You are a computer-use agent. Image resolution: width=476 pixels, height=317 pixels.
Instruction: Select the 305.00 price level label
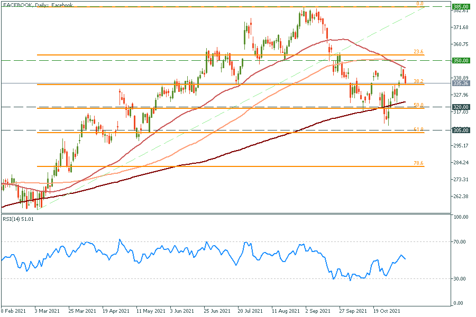[x=461, y=130]
